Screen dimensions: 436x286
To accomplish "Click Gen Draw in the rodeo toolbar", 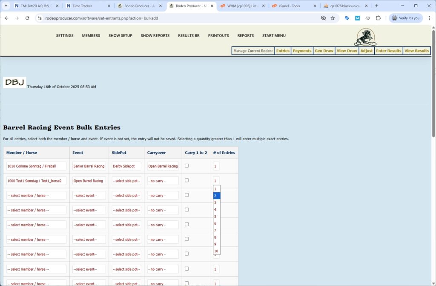I will [324, 50].
